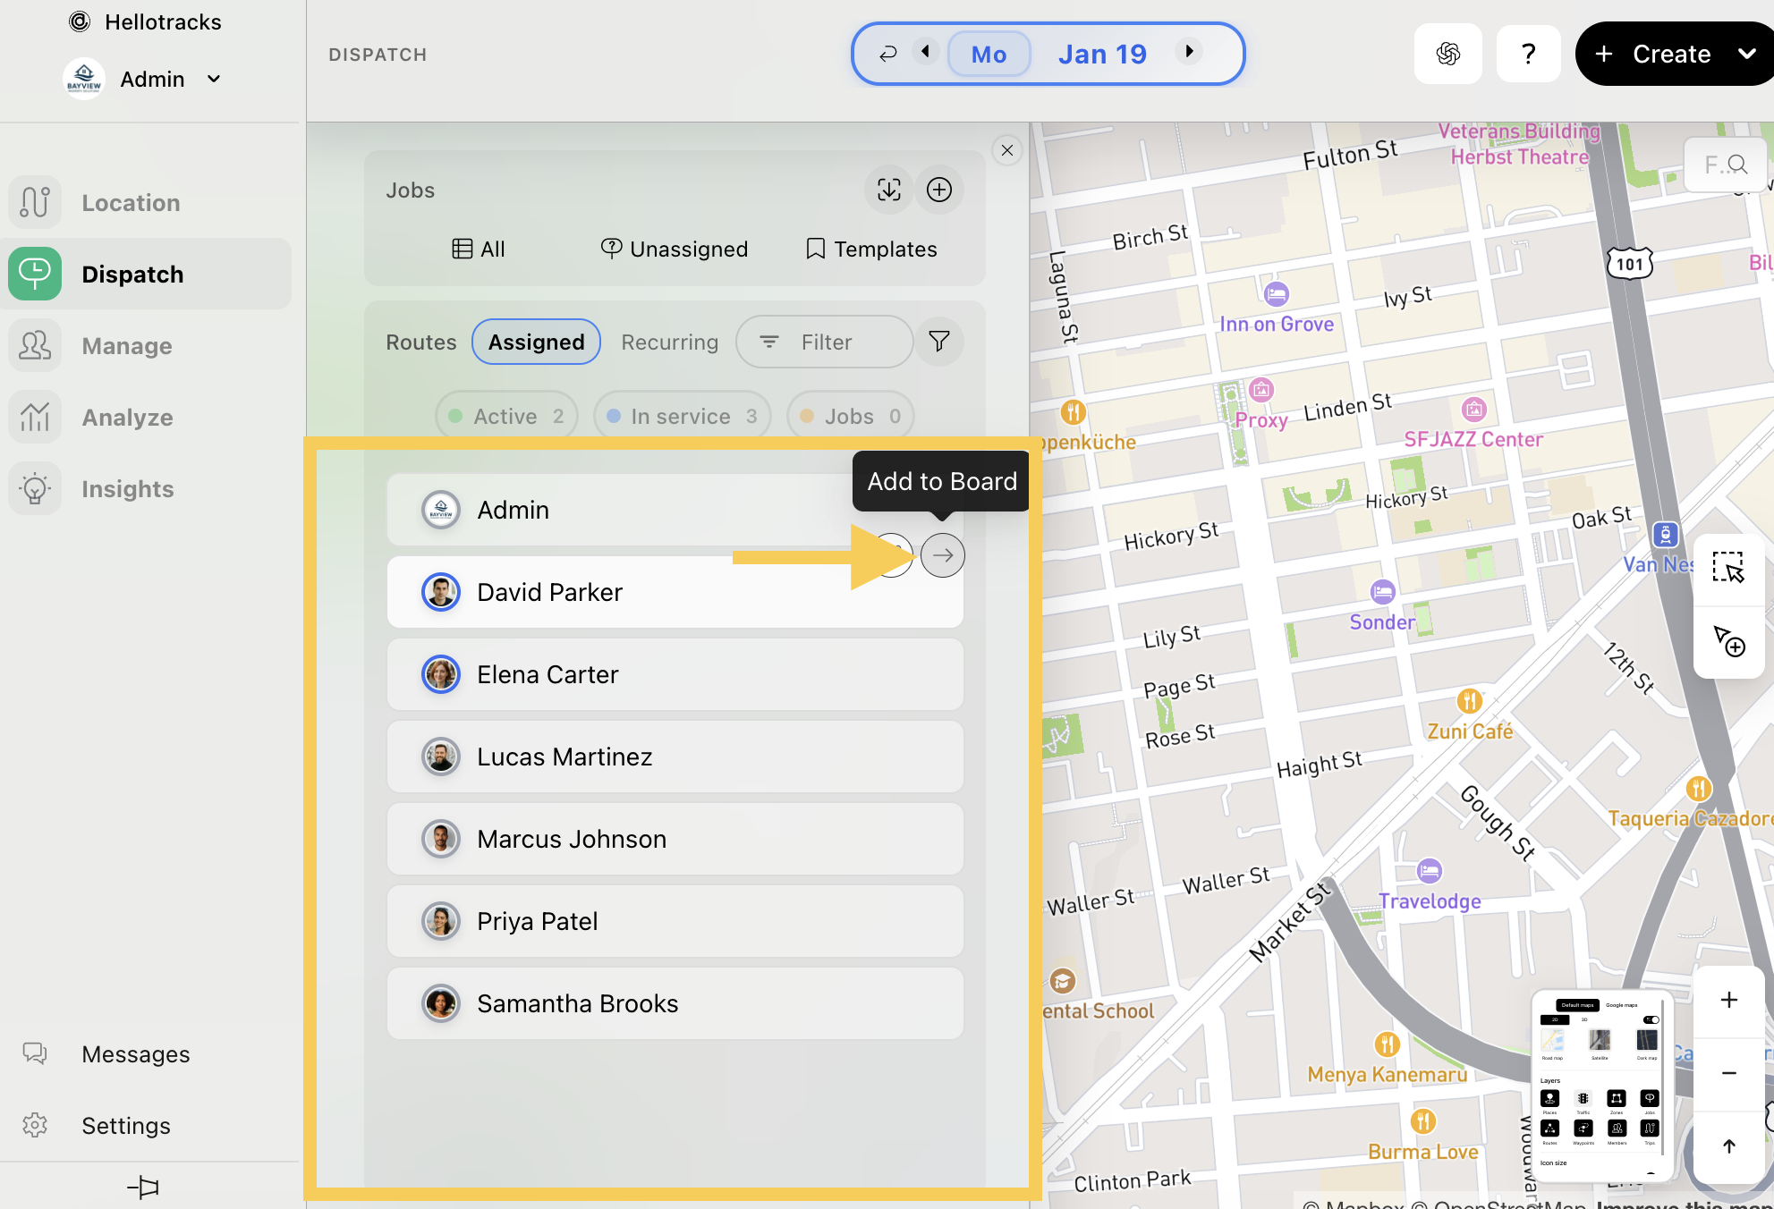Click the return-to-today arrow icon

887,54
